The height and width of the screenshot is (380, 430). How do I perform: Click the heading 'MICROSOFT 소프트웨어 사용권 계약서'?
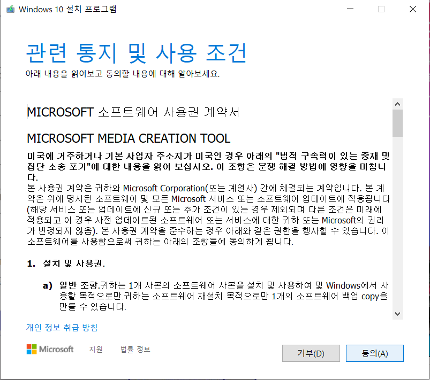133,112
